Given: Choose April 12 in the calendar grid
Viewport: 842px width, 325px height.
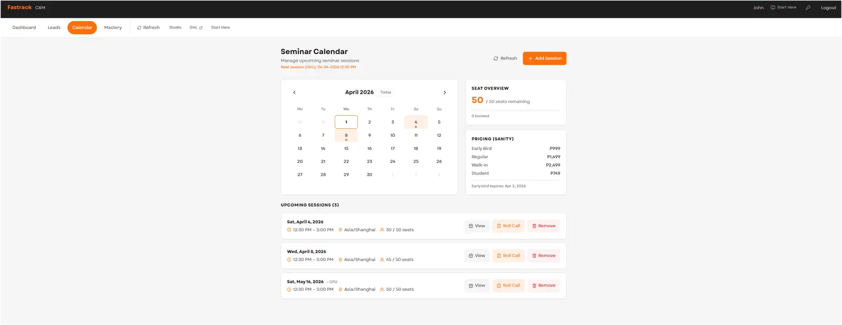Looking at the screenshot, I should [439, 135].
